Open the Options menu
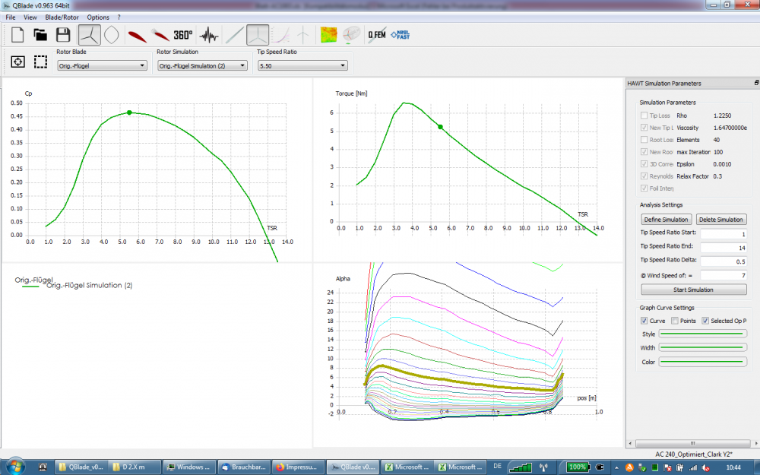Viewport: 760px width, 475px height. click(x=98, y=17)
